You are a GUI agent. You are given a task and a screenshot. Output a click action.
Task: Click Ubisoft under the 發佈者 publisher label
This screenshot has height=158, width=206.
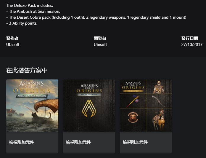point(13,44)
